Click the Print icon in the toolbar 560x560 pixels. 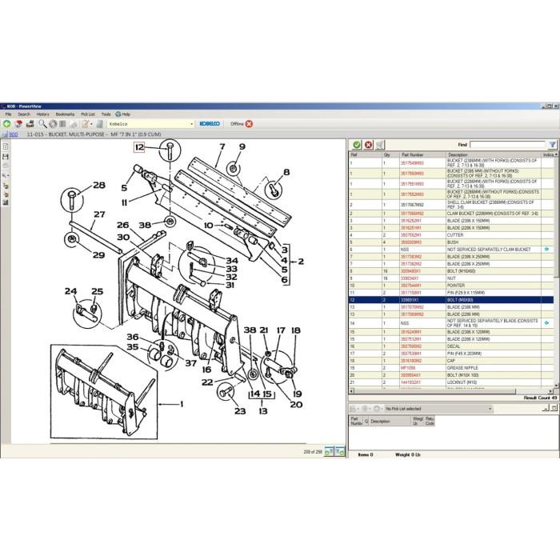pos(30,124)
